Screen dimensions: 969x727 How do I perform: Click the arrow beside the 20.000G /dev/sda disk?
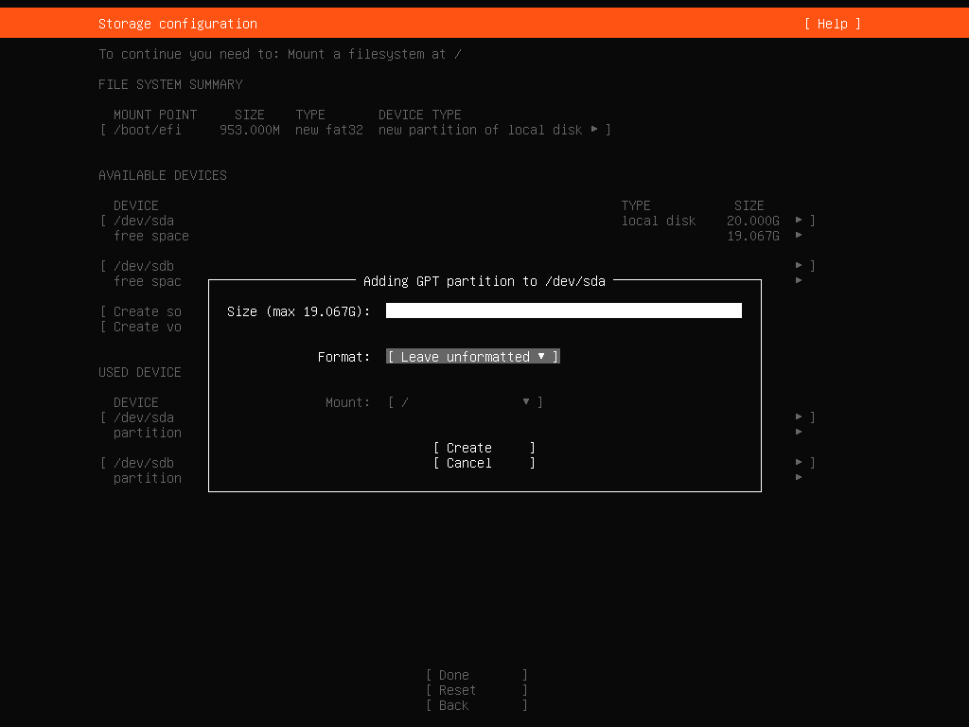[x=799, y=221]
